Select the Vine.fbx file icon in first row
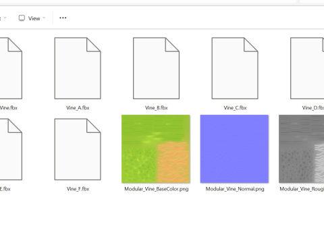Viewport: 324px width, 243px height. [x=11, y=68]
